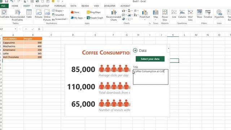The image size is (231, 130).
Task: Open the ACROBAT tab
Action: 125,6
